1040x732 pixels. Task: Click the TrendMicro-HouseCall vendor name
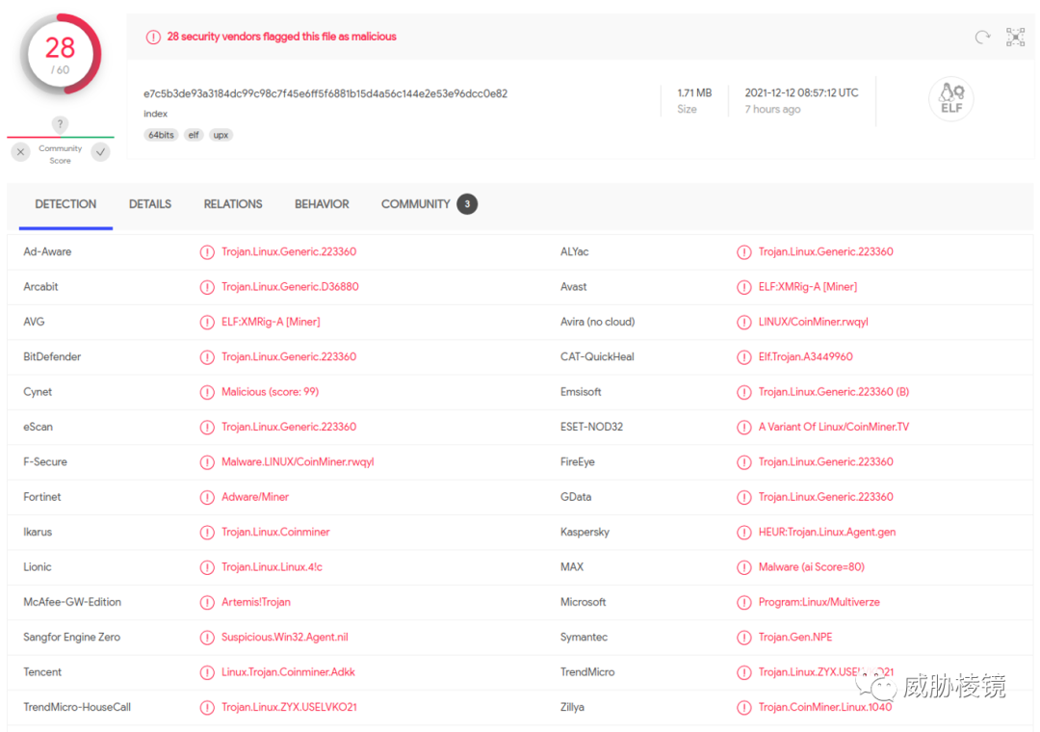click(x=77, y=708)
